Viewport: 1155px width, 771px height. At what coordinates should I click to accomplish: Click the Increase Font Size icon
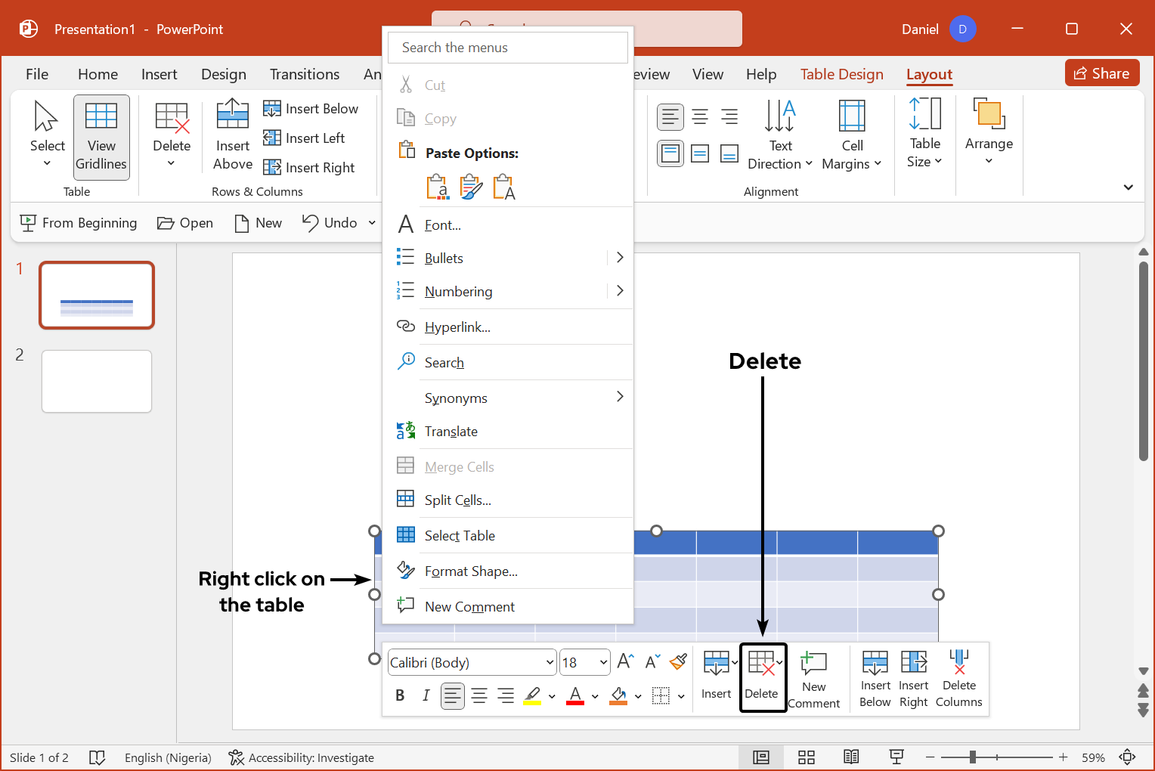tap(625, 662)
